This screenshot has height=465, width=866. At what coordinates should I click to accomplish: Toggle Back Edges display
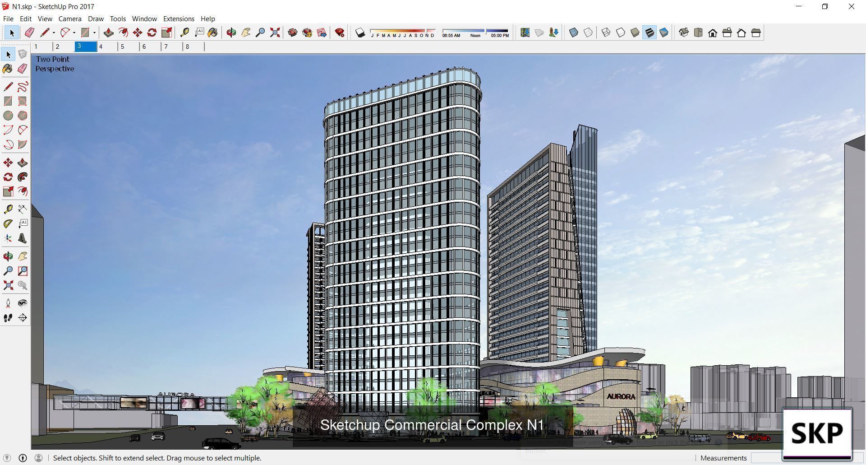(588, 33)
